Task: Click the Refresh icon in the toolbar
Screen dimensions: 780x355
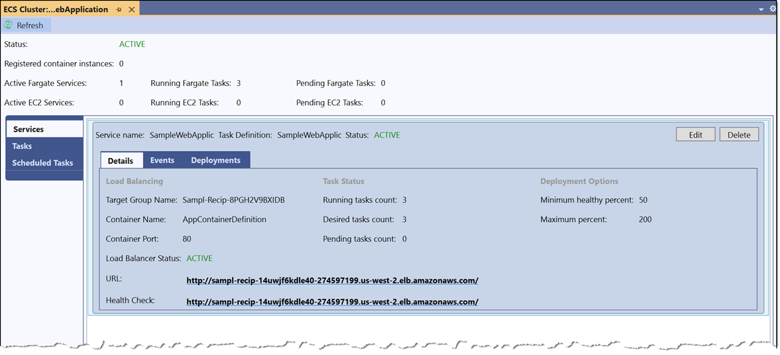Action: (x=9, y=25)
